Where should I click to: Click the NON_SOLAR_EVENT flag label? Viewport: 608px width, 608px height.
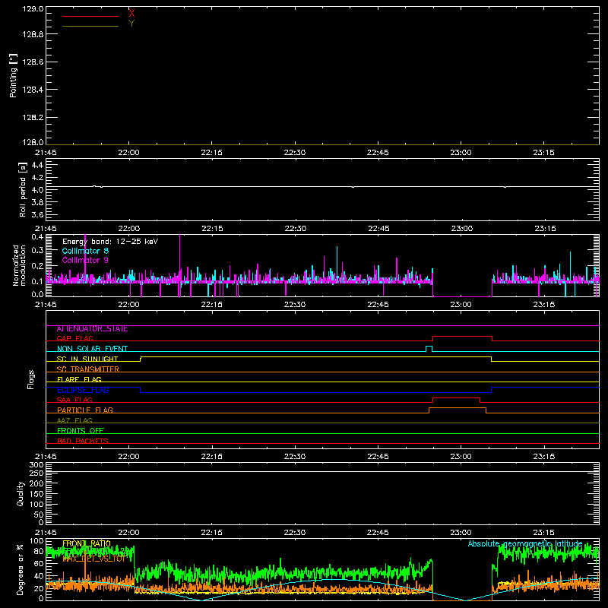point(92,349)
